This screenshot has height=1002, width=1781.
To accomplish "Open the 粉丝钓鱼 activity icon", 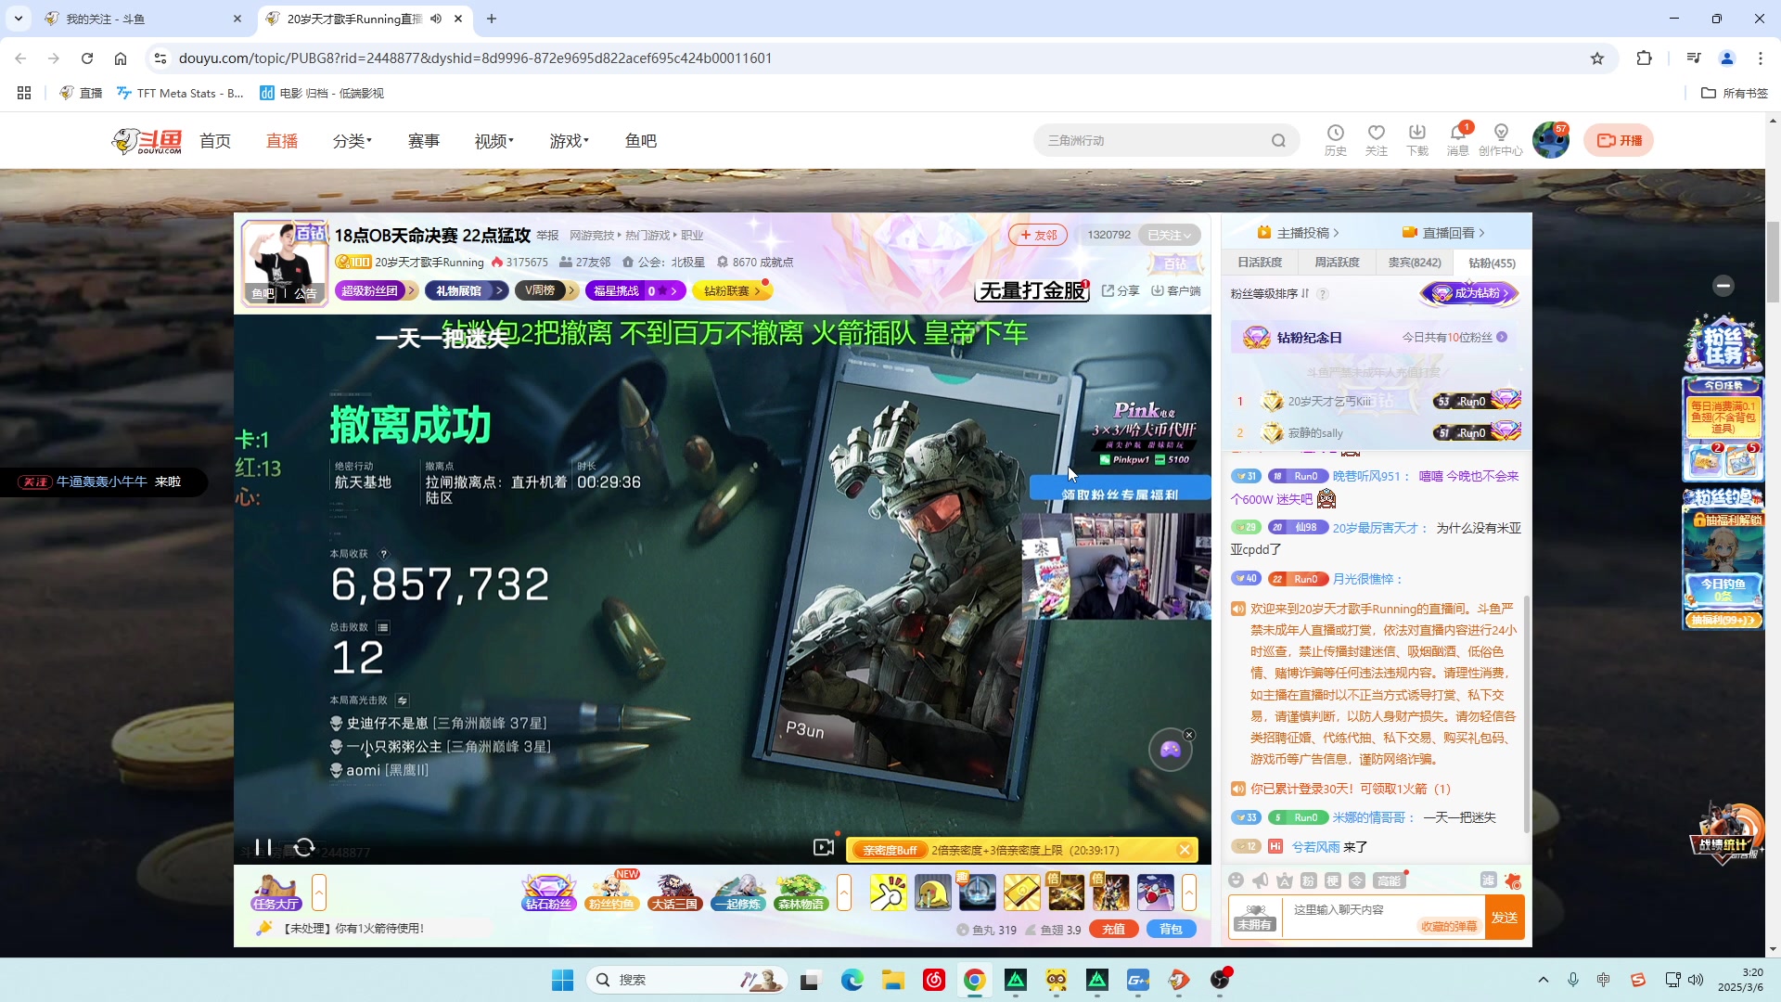I will pos(612,893).
